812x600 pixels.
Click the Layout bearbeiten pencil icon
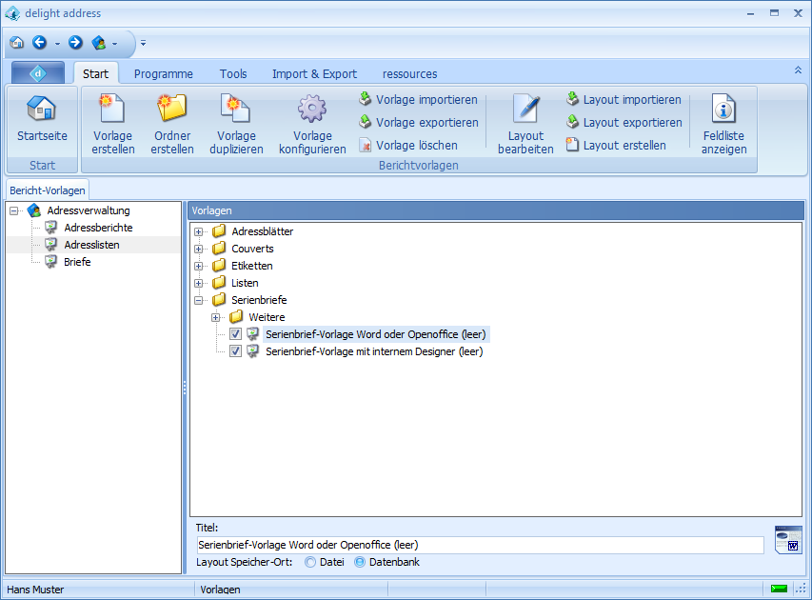coord(525,109)
